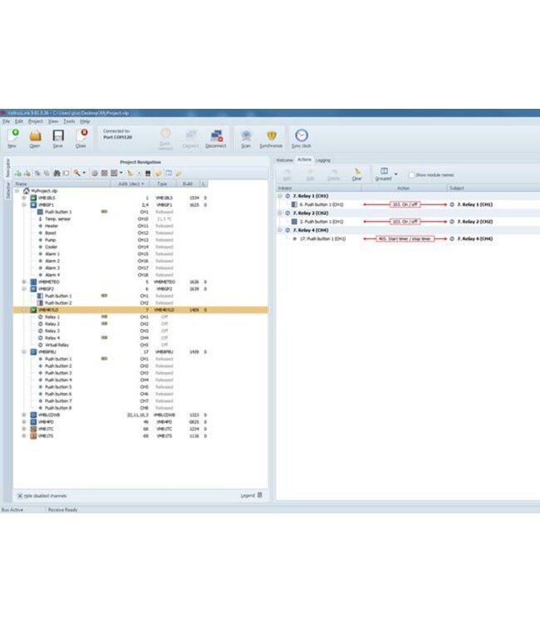Enable Show module names checkbox
The width and height of the screenshot is (540, 623).
click(x=411, y=174)
